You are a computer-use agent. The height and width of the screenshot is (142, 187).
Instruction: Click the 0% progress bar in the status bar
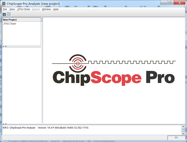(176, 138)
